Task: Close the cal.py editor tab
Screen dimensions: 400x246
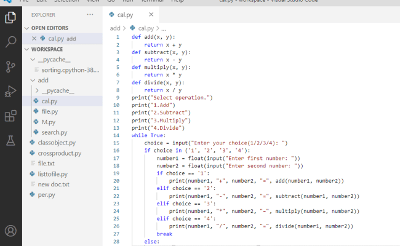Action: pos(151,15)
